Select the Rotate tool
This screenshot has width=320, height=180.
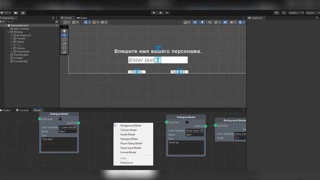(64, 39)
